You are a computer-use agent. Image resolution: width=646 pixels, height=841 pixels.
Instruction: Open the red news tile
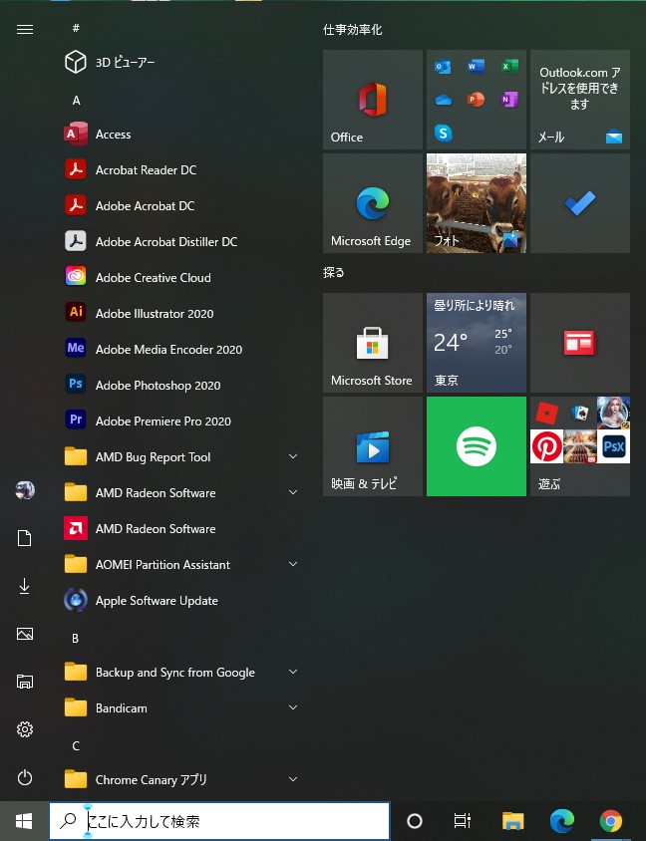580,343
